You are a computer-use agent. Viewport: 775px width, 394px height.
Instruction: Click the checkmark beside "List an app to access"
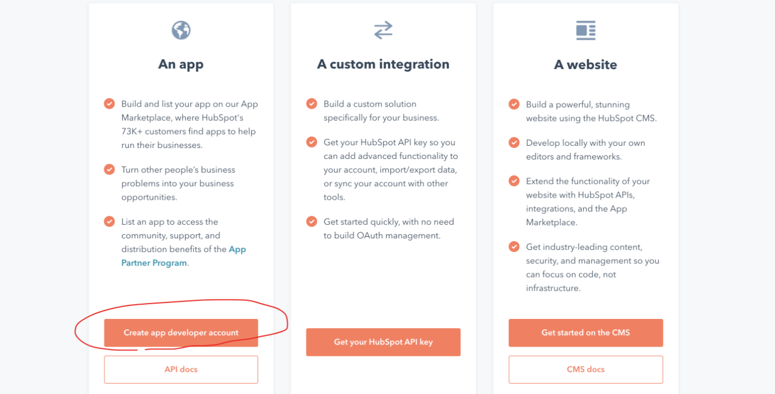109,221
